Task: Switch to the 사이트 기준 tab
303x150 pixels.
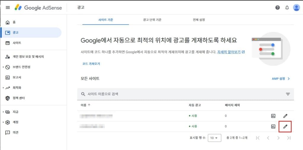Action: point(106,20)
